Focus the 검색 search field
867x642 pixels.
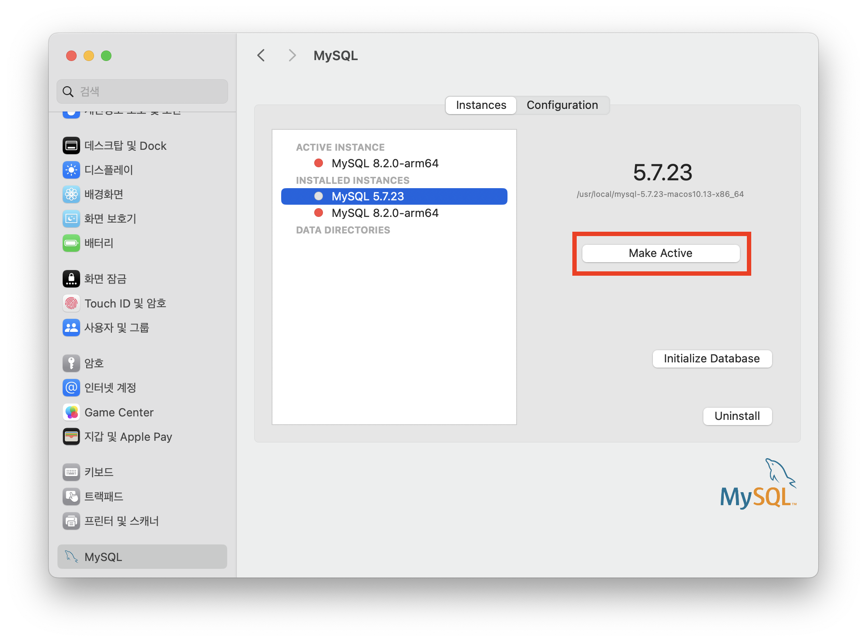pyautogui.click(x=142, y=91)
